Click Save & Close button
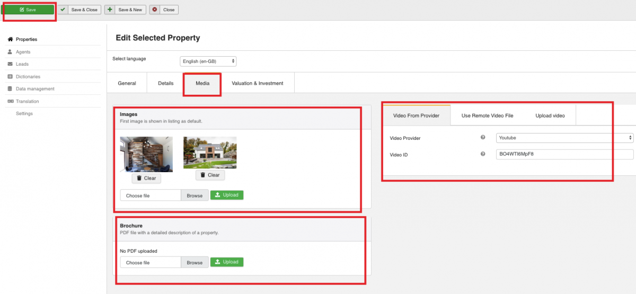The image size is (636, 294). coord(79,10)
